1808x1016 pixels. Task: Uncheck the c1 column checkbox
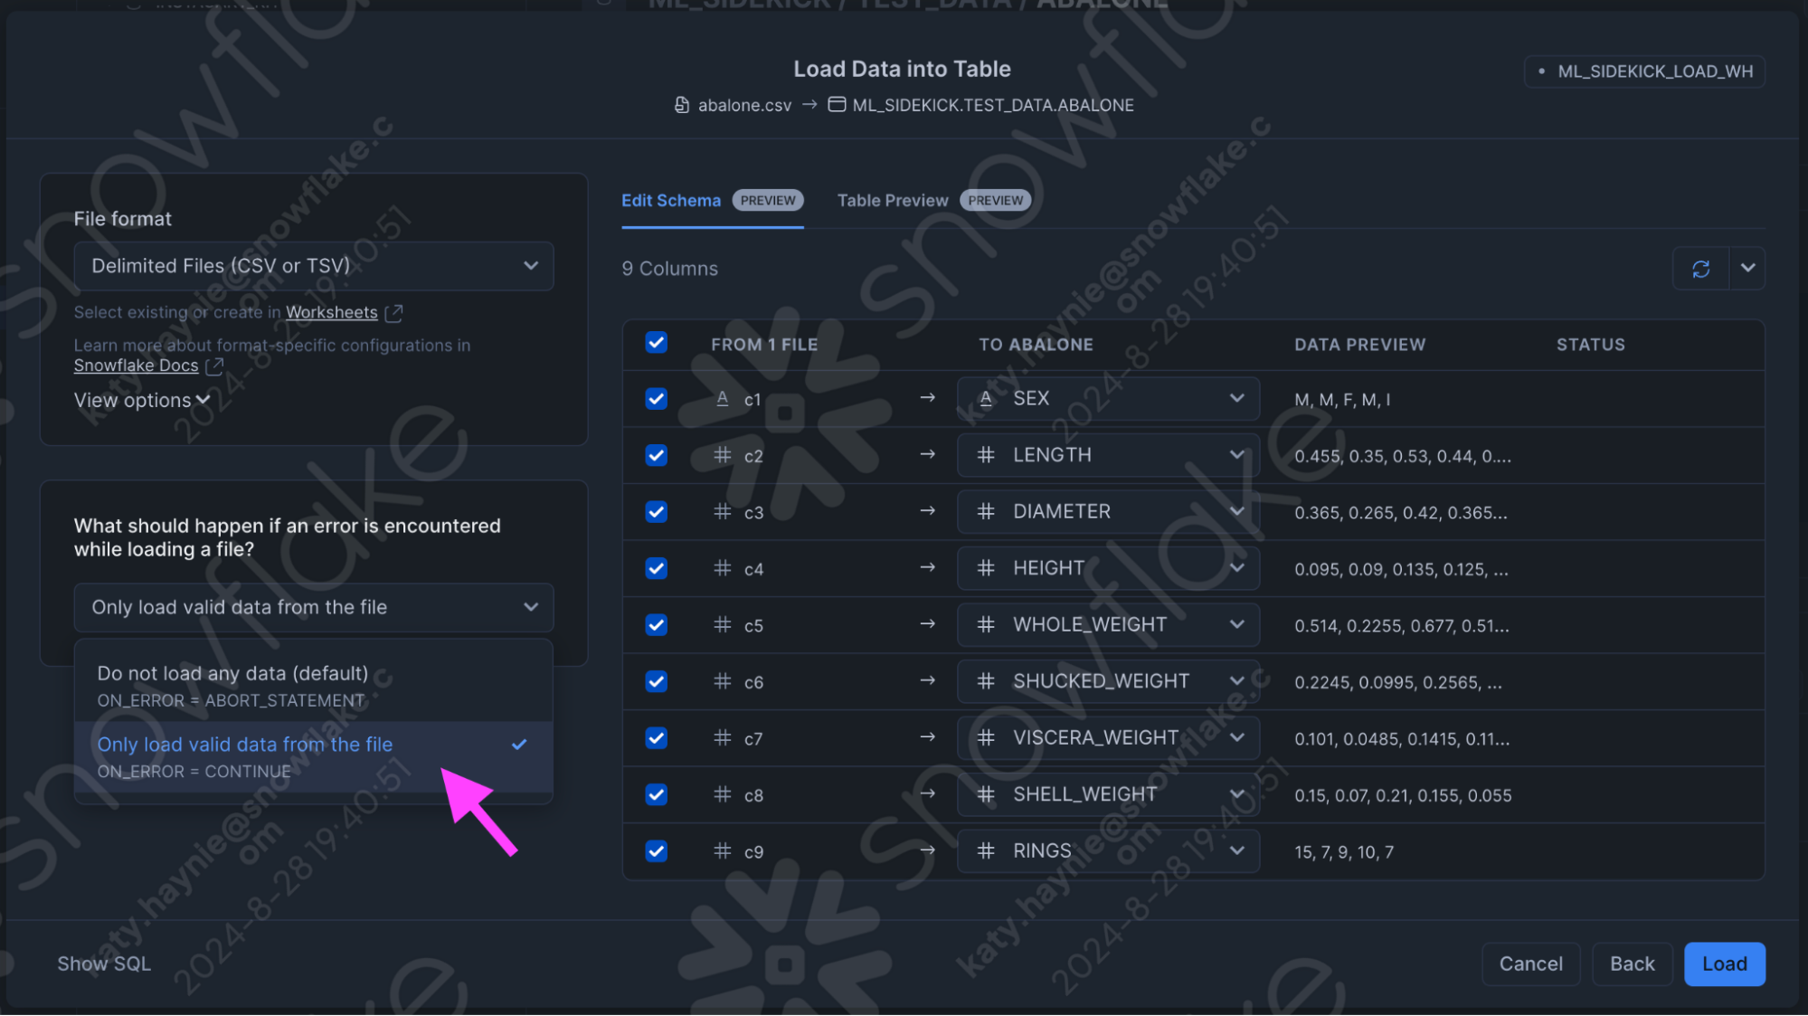[x=656, y=399]
